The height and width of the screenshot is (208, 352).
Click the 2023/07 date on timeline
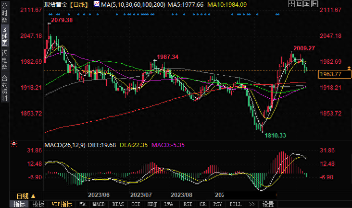point(141,195)
